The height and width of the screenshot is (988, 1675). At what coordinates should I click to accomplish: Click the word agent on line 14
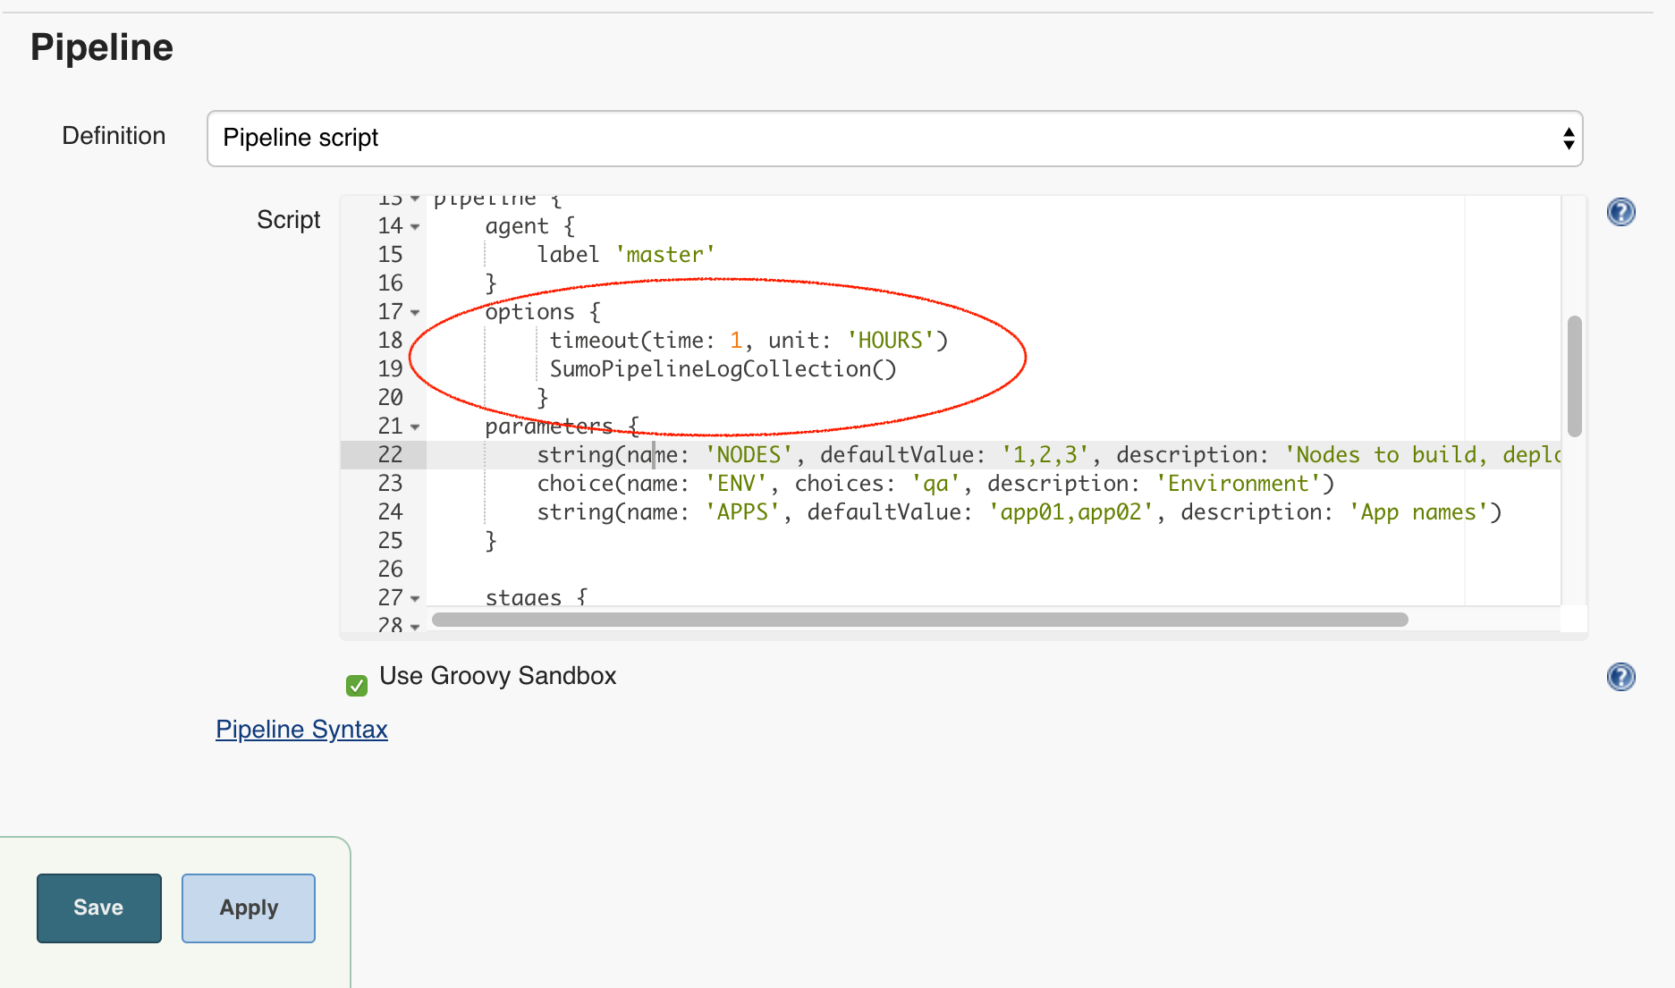tap(517, 227)
